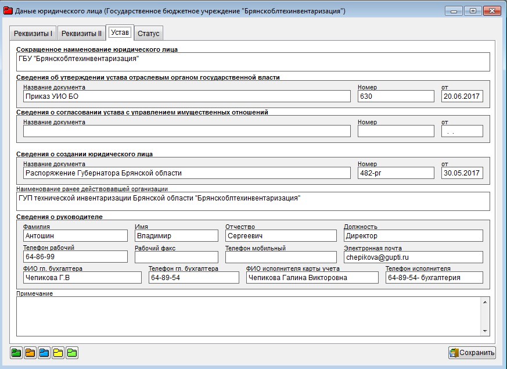Viewport: 507px width, 369px height.
Task: Click the light green folder icon
Action: click(x=72, y=353)
